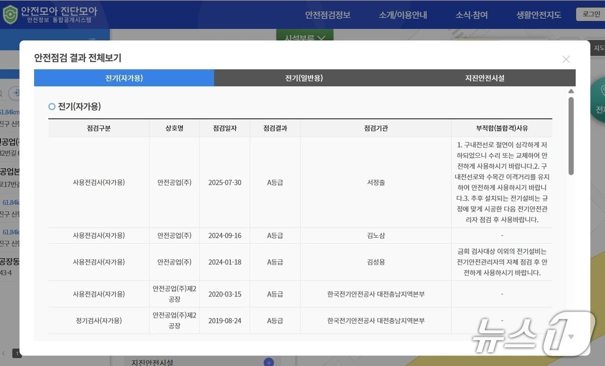The width and height of the screenshot is (605, 366).
Task: Switch to the 전기(일반용) tab
Action: tap(304, 78)
